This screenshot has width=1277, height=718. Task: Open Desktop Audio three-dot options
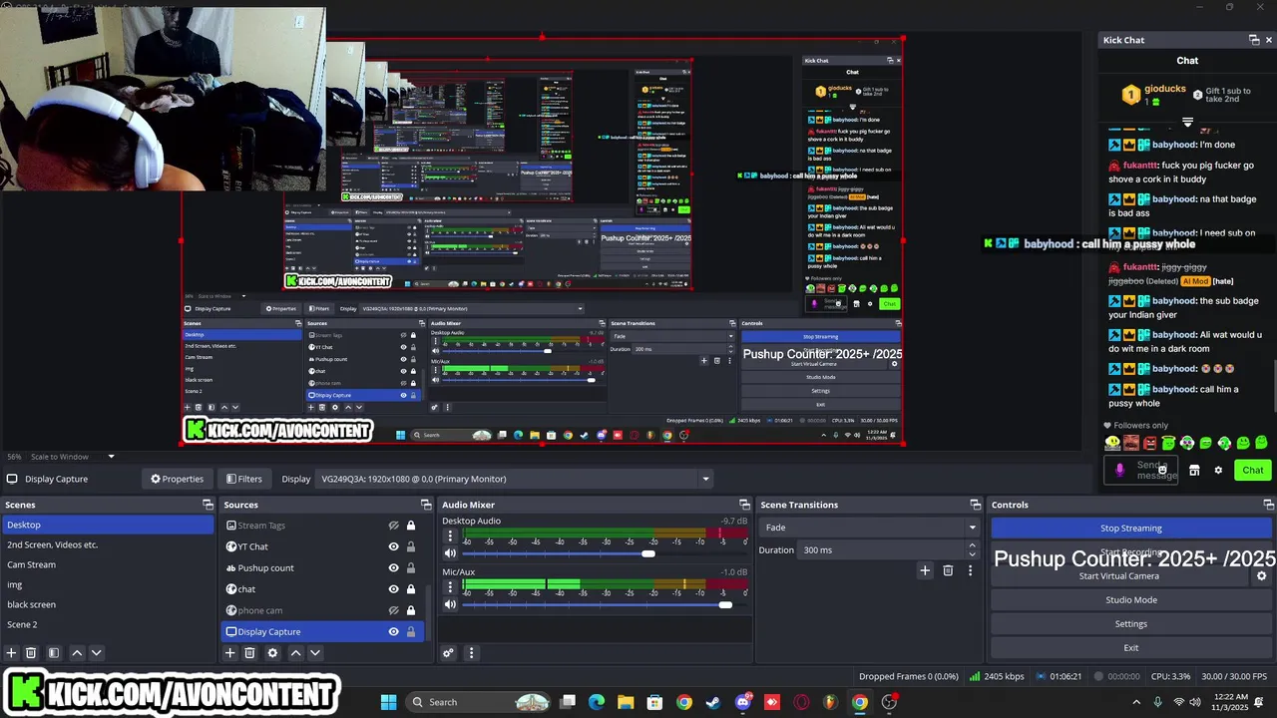pyautogui.click(x=450, y=536)
